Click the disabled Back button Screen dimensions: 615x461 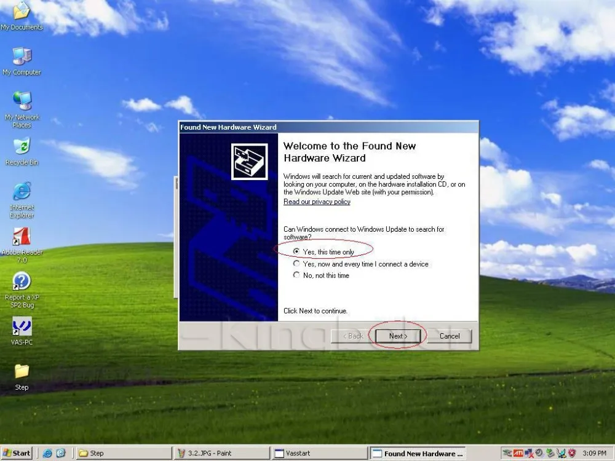click(353, 336)
